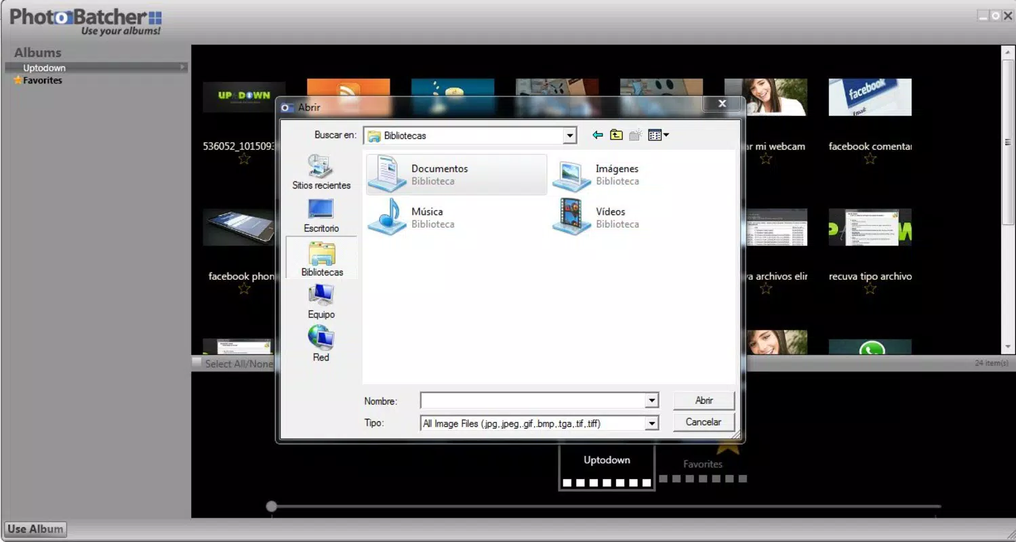Click the Albums heading

point(37,52)
